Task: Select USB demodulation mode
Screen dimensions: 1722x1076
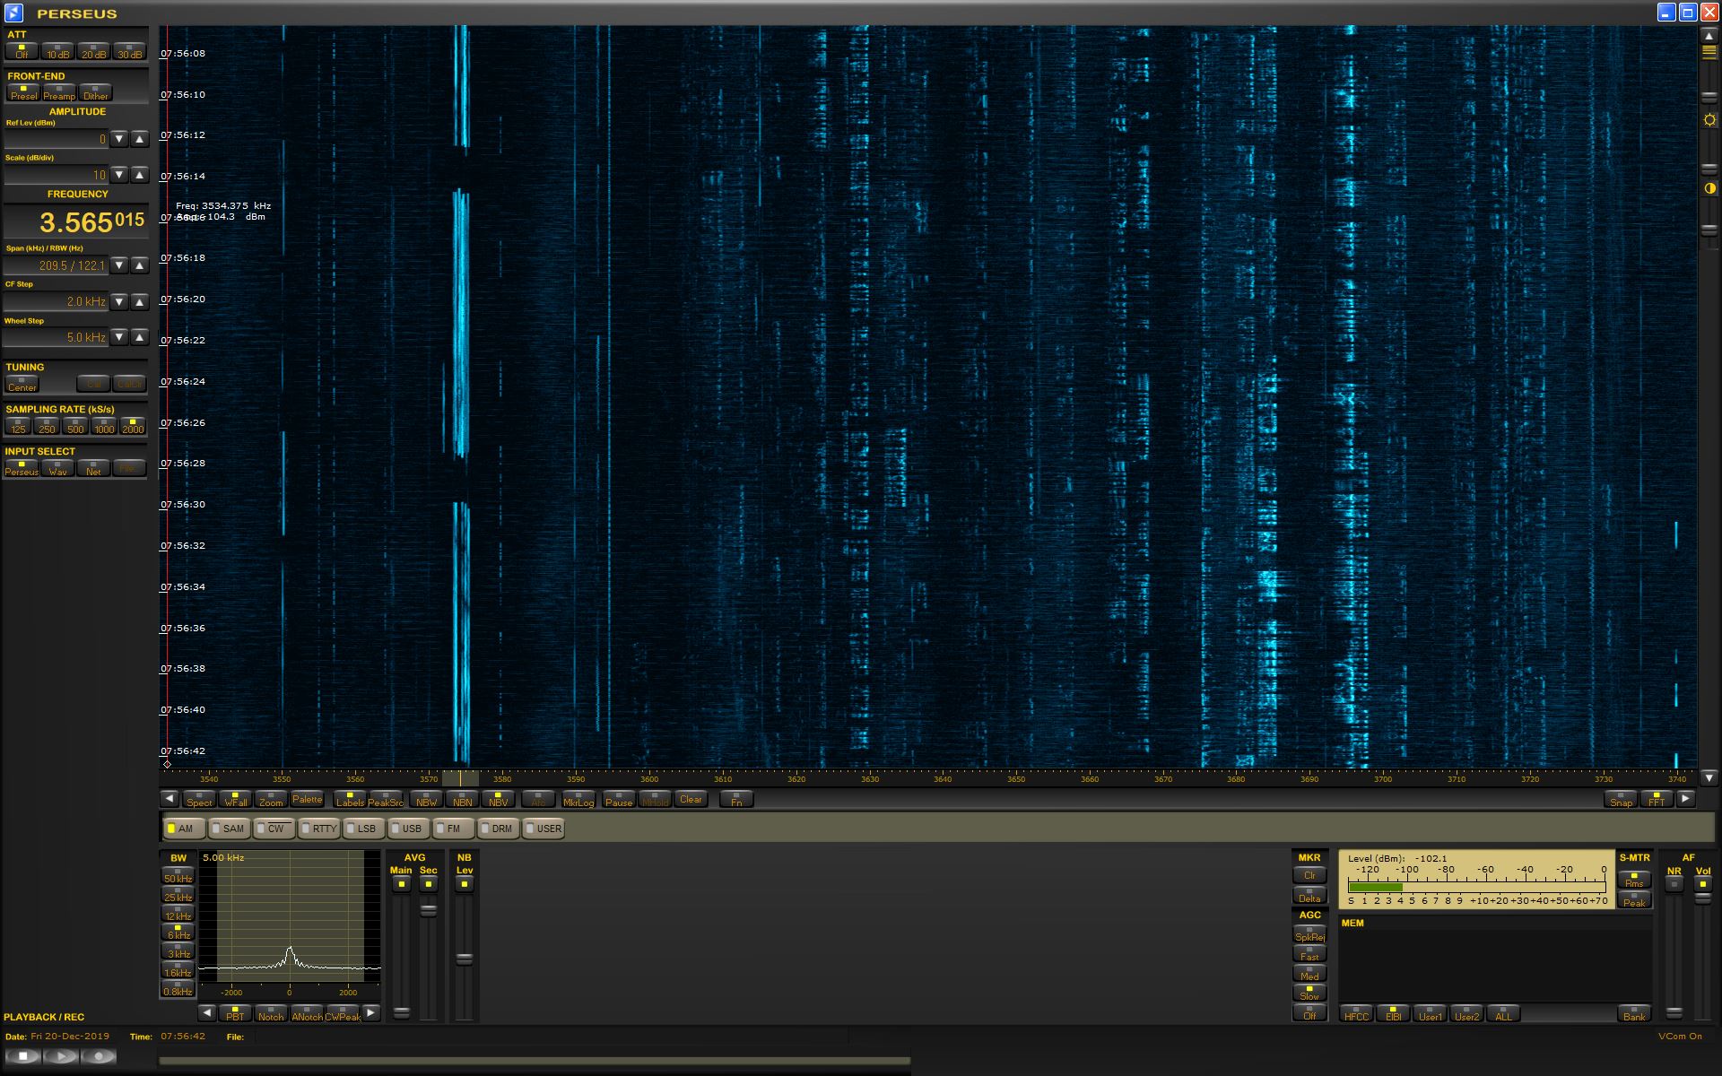Action: (407, 829)
